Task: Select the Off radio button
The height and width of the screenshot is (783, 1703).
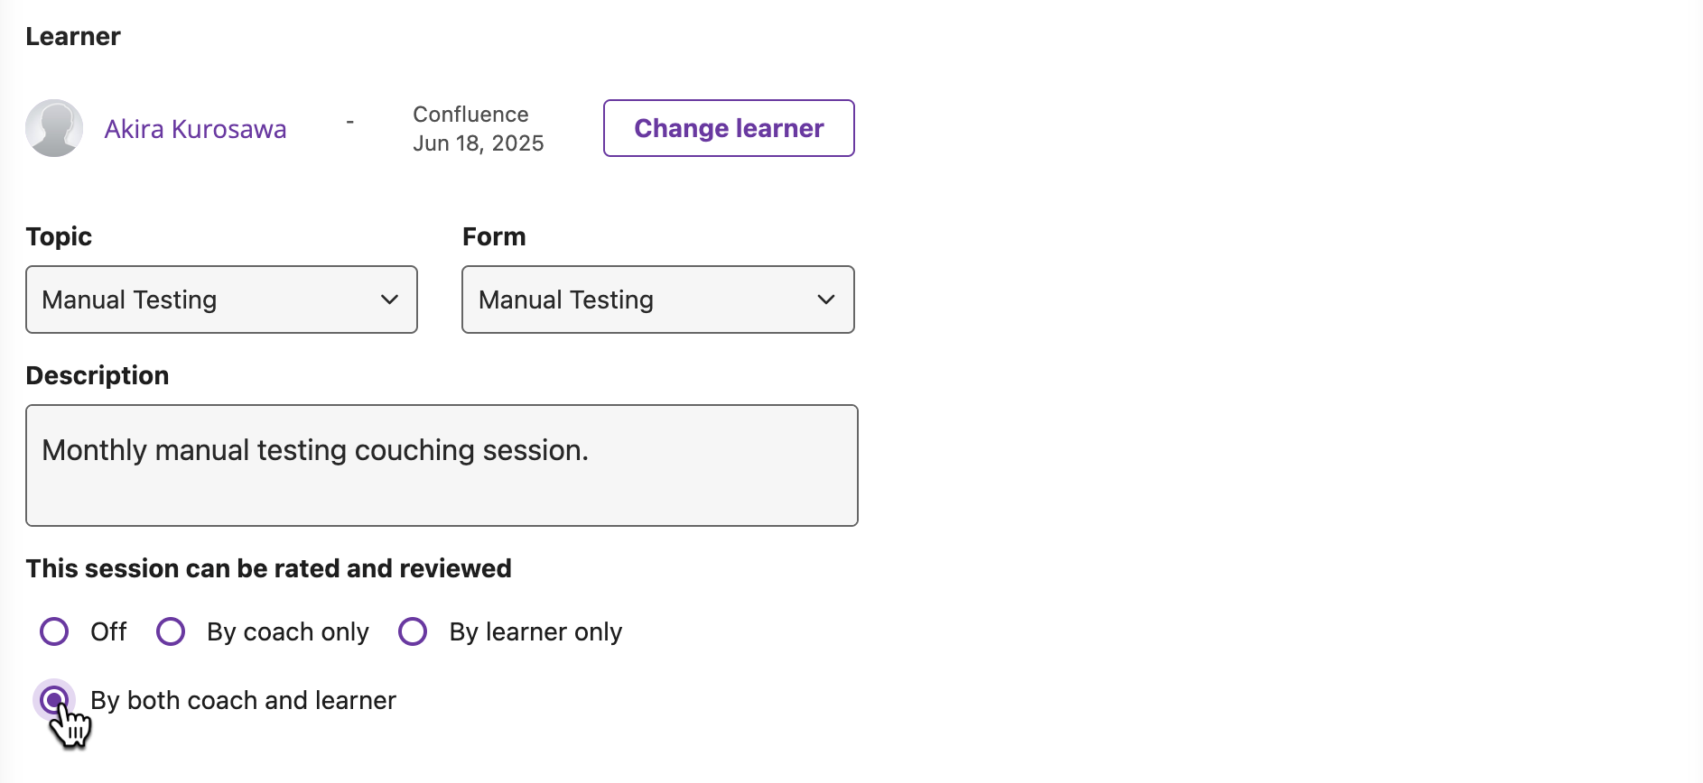Action: pos(54,631)
